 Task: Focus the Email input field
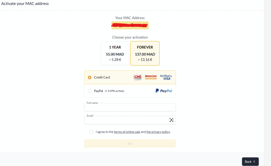[x=130, y=120]
